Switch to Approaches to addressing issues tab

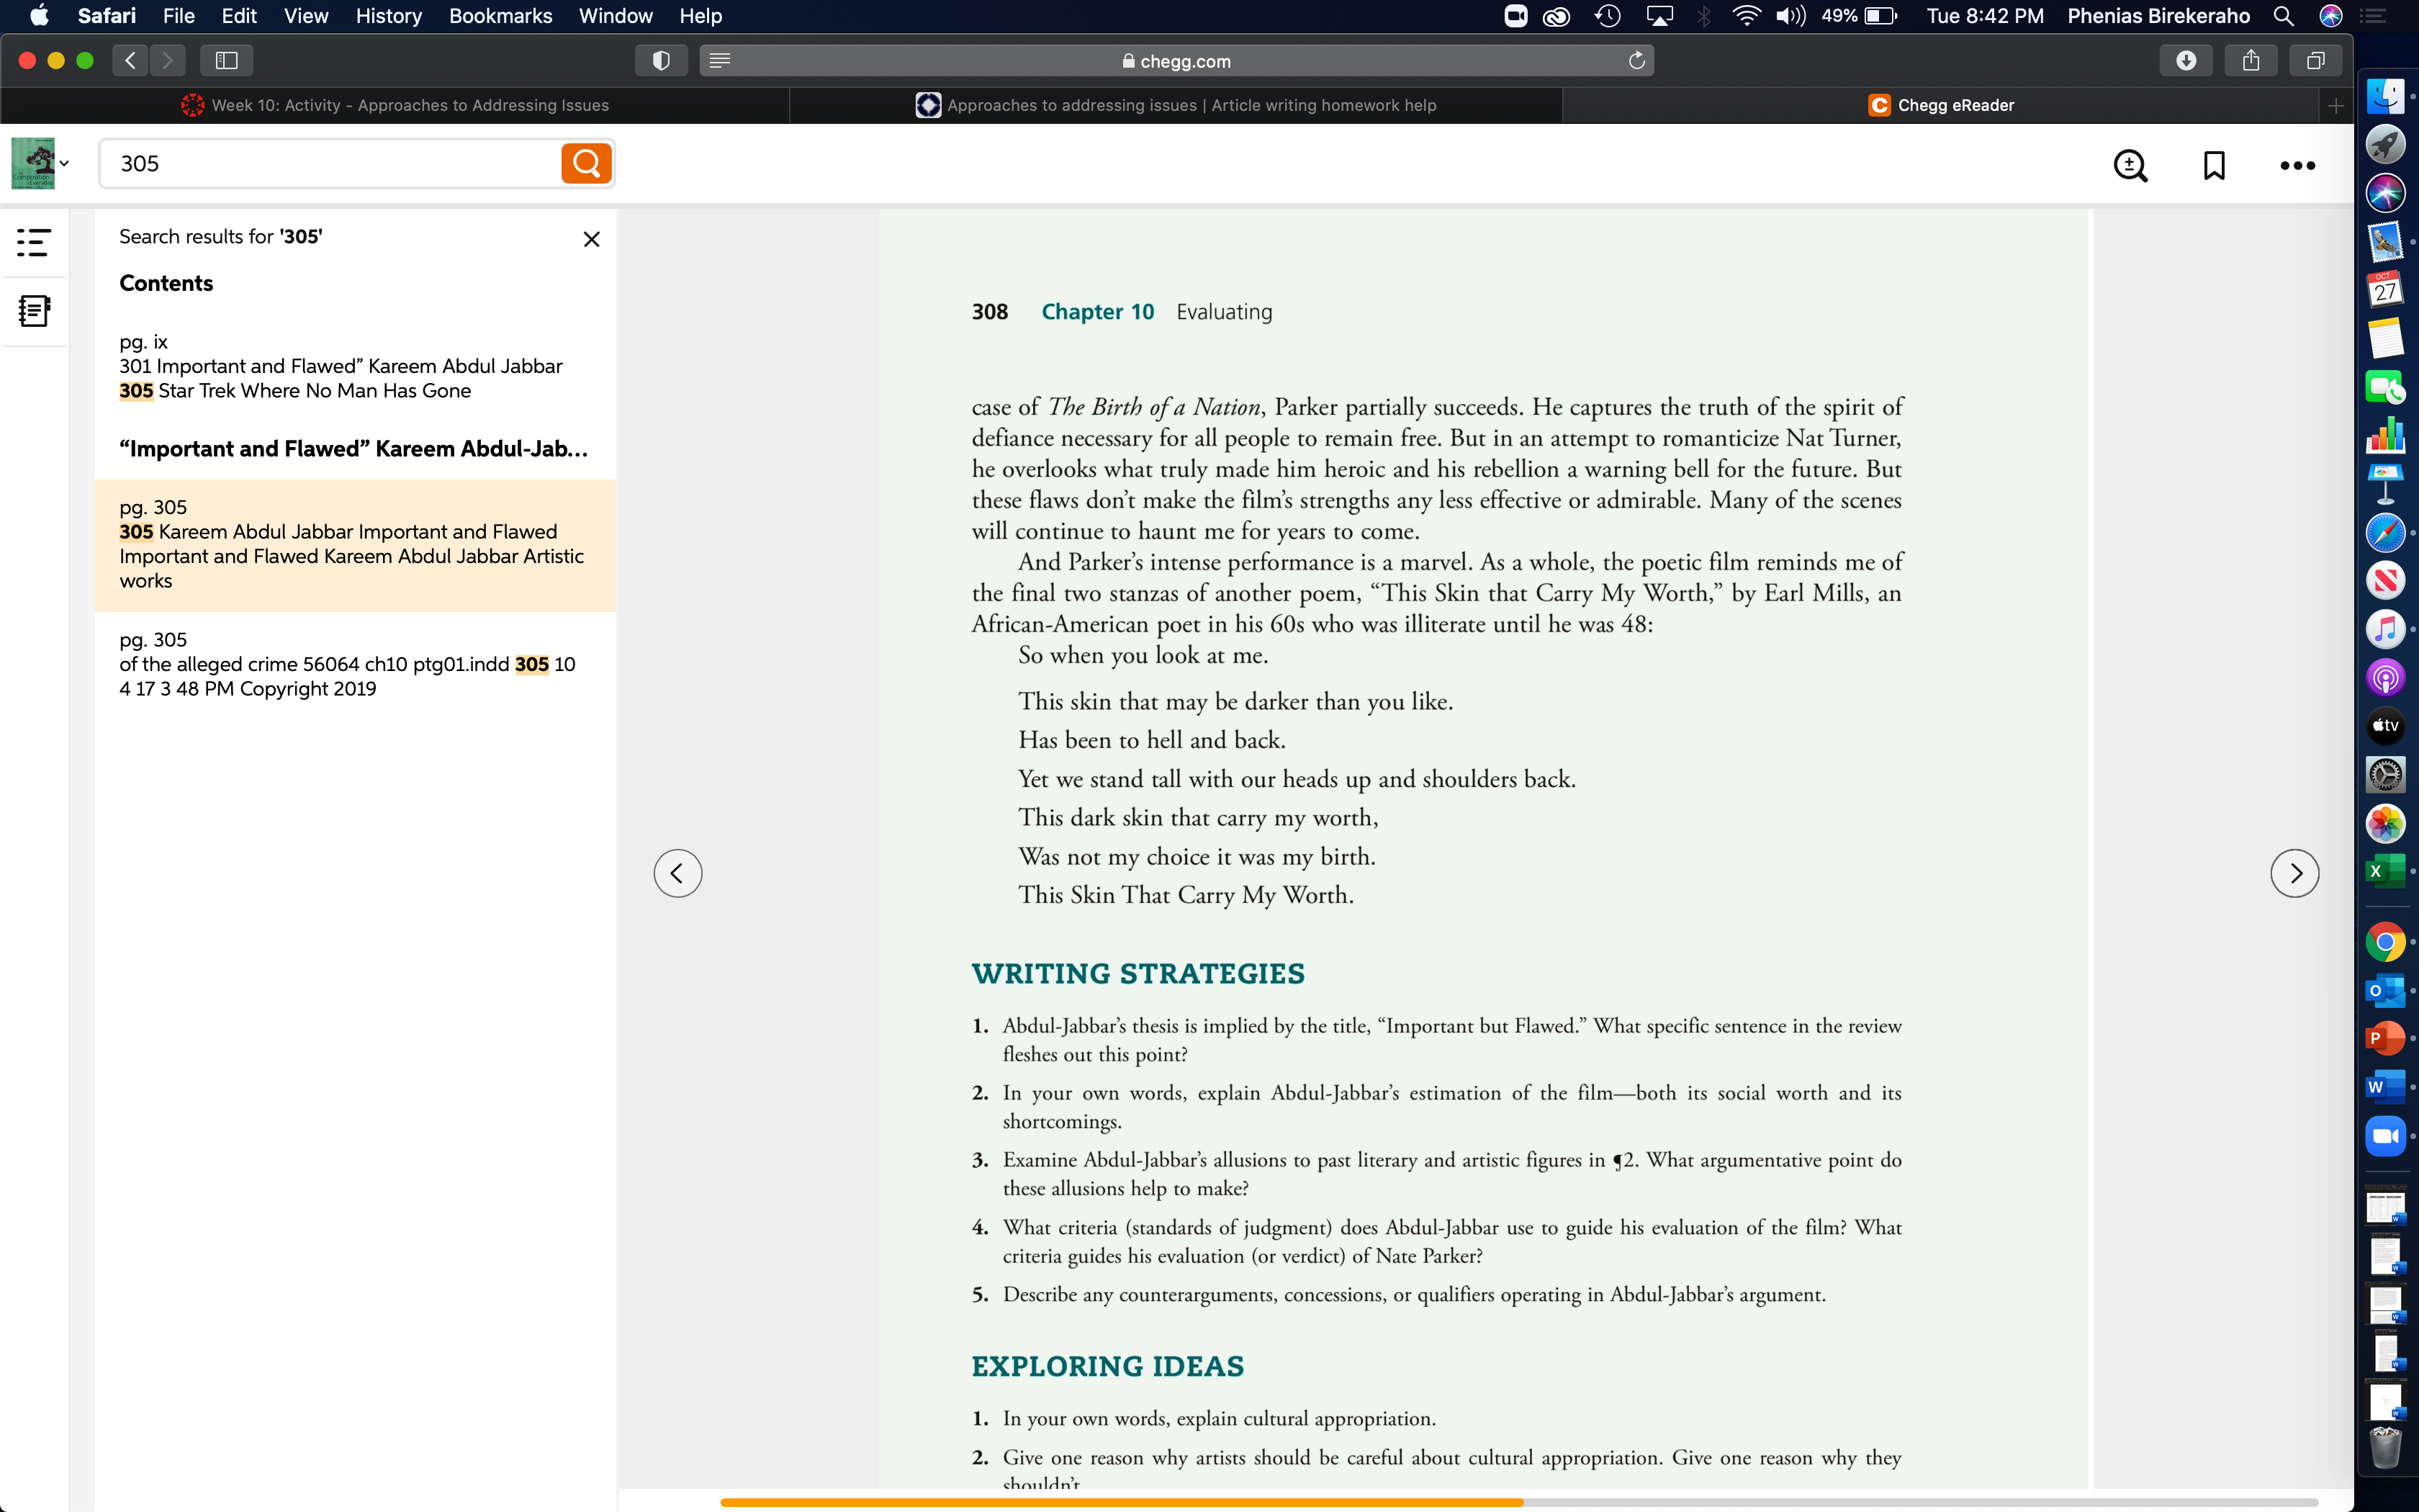click(x=1176, y=105)
